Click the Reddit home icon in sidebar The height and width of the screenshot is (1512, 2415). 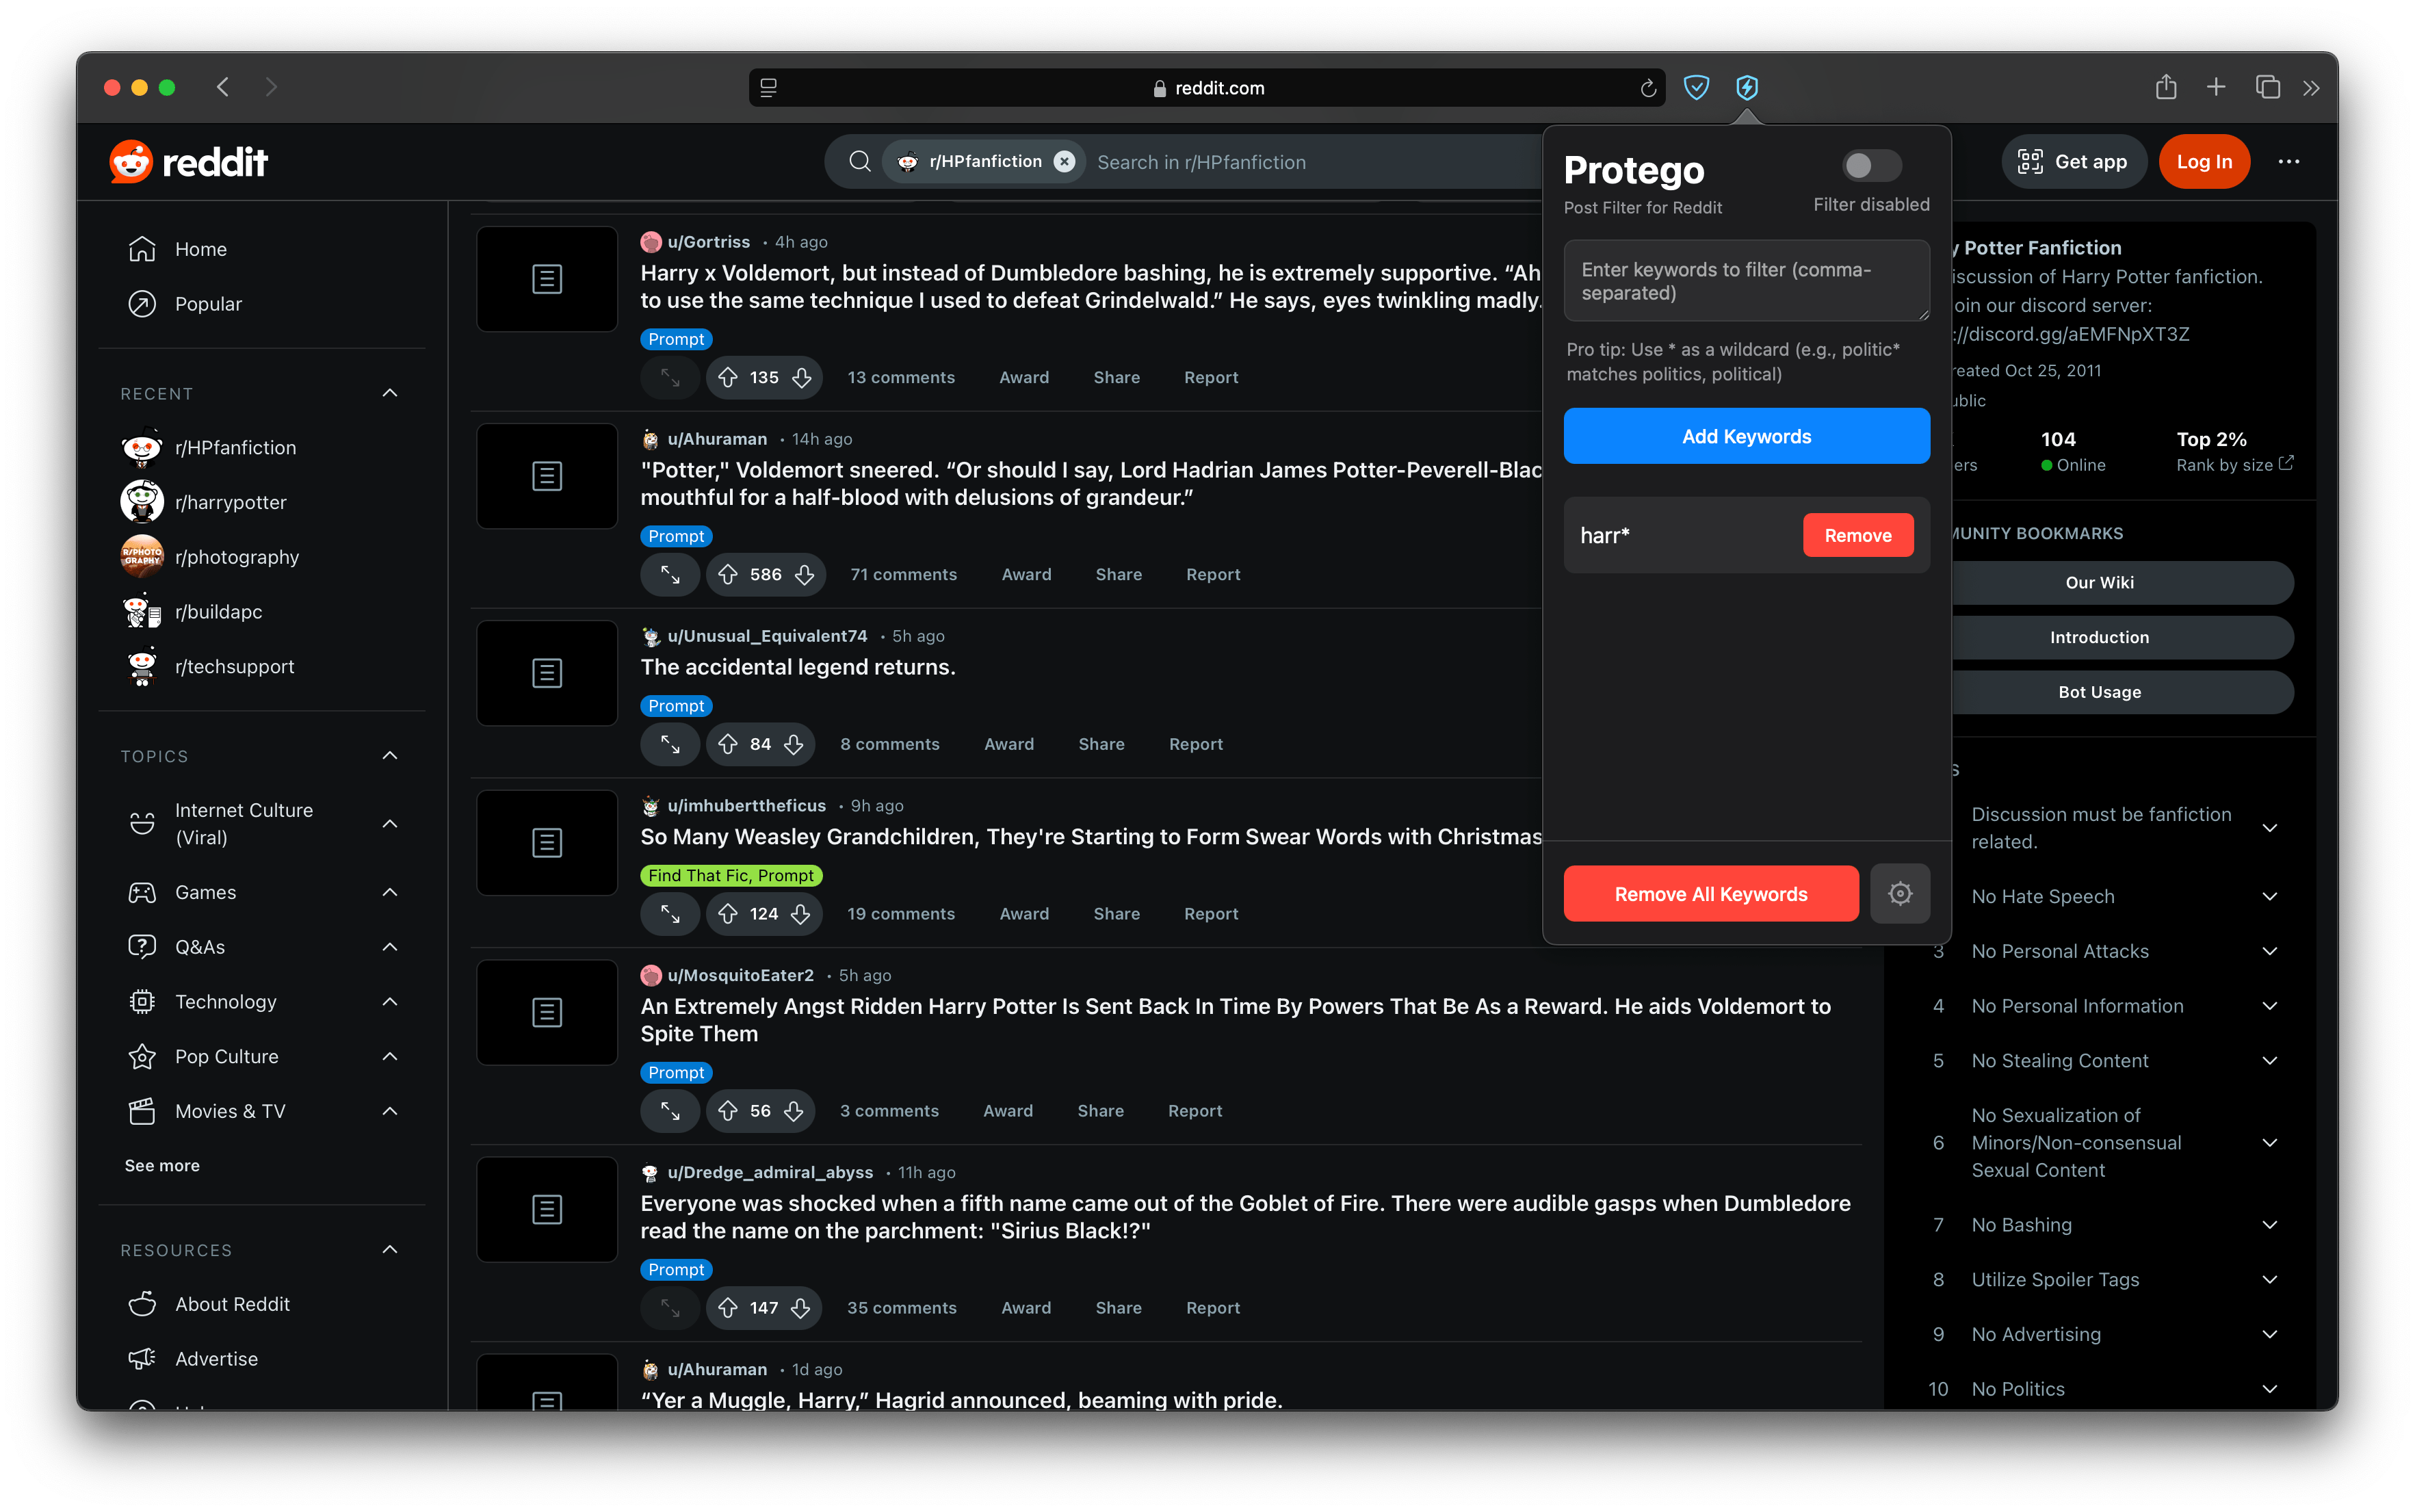141,248
